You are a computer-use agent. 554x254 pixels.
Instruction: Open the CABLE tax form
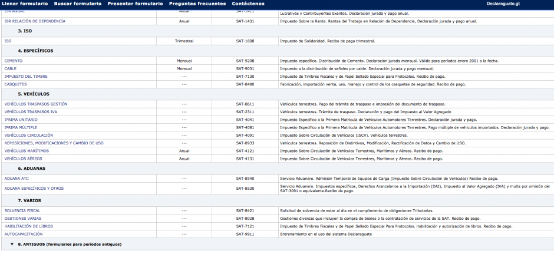pyautogui.click(x=11, y=68)
